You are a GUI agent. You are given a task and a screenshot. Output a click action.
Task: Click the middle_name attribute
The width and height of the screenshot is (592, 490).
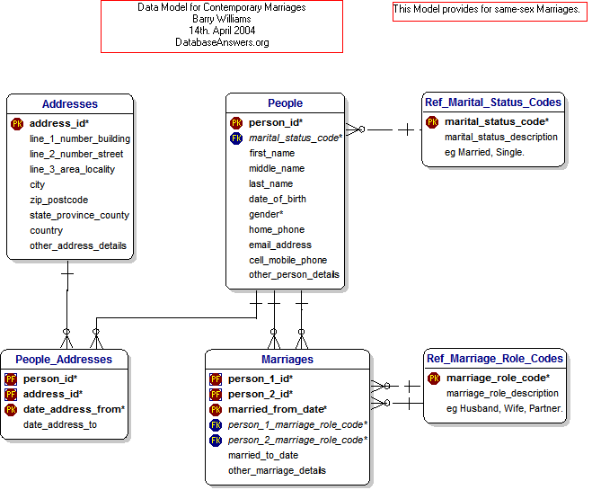(277, 168)
